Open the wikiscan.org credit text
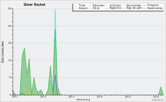The width and height of the screenshot is (166, 102). (83, 100)
